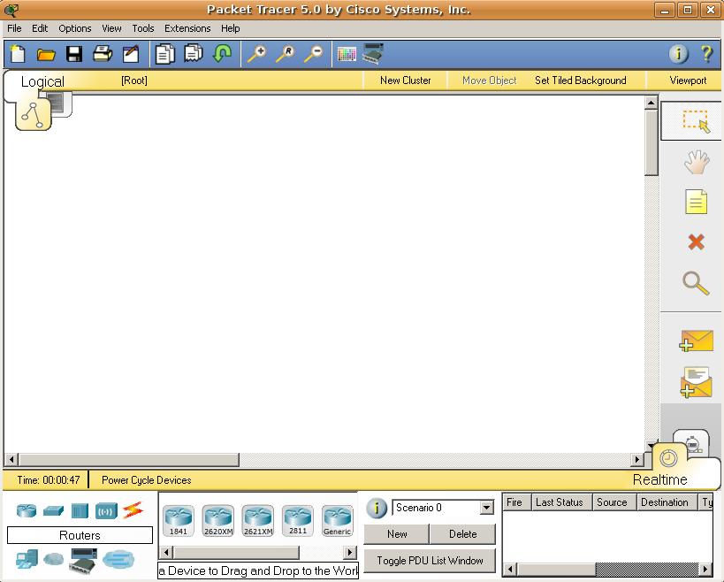Select Multiuser Connection icon
The width and height of the screenshot is (724, 582).
coord(118,559)
